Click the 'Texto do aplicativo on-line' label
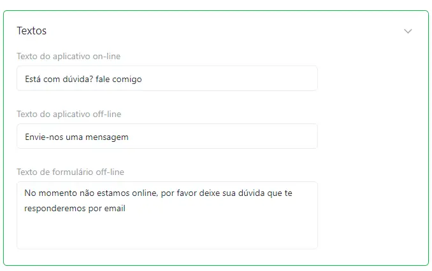The width and height of the screenshot is (432, 271). 68,56
